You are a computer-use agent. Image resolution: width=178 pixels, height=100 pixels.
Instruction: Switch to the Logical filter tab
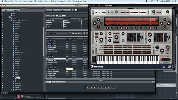point(51,15)
